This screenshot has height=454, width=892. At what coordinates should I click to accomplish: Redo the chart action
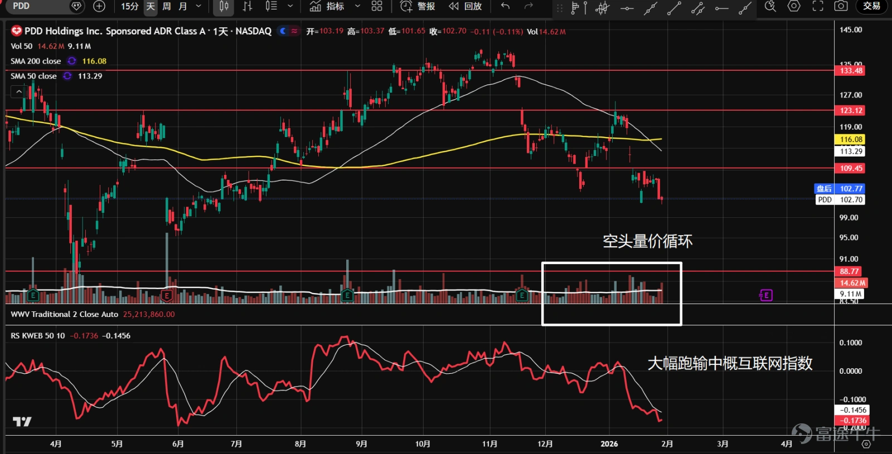pos(529,6)
